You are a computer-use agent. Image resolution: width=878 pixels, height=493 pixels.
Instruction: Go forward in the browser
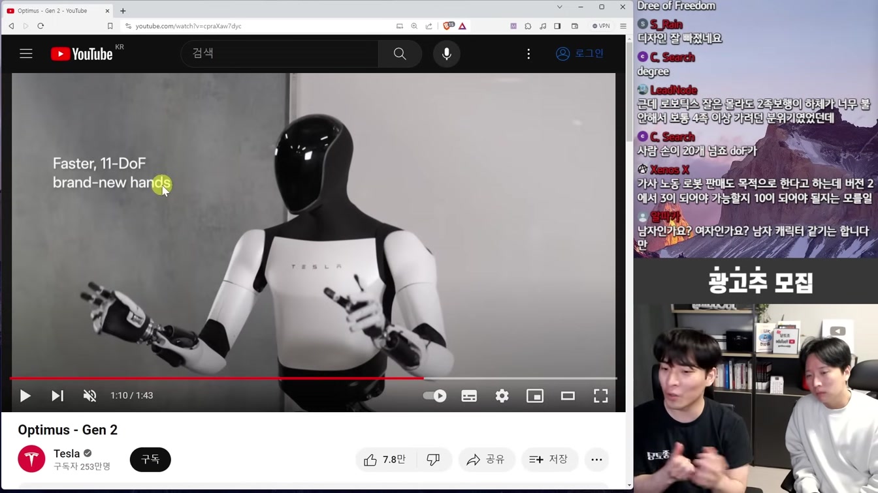click(25, 26)
